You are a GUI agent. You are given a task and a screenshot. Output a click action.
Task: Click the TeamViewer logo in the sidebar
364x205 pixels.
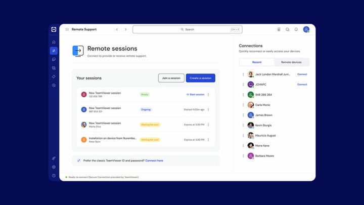54,30
